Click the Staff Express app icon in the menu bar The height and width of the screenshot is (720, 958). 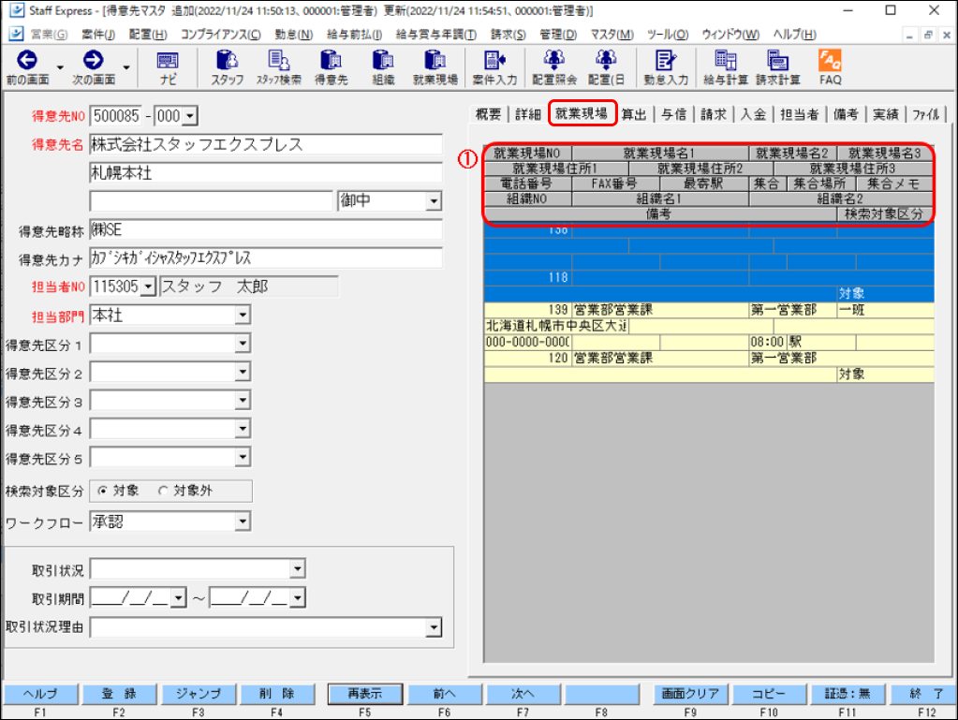(17, 35)
